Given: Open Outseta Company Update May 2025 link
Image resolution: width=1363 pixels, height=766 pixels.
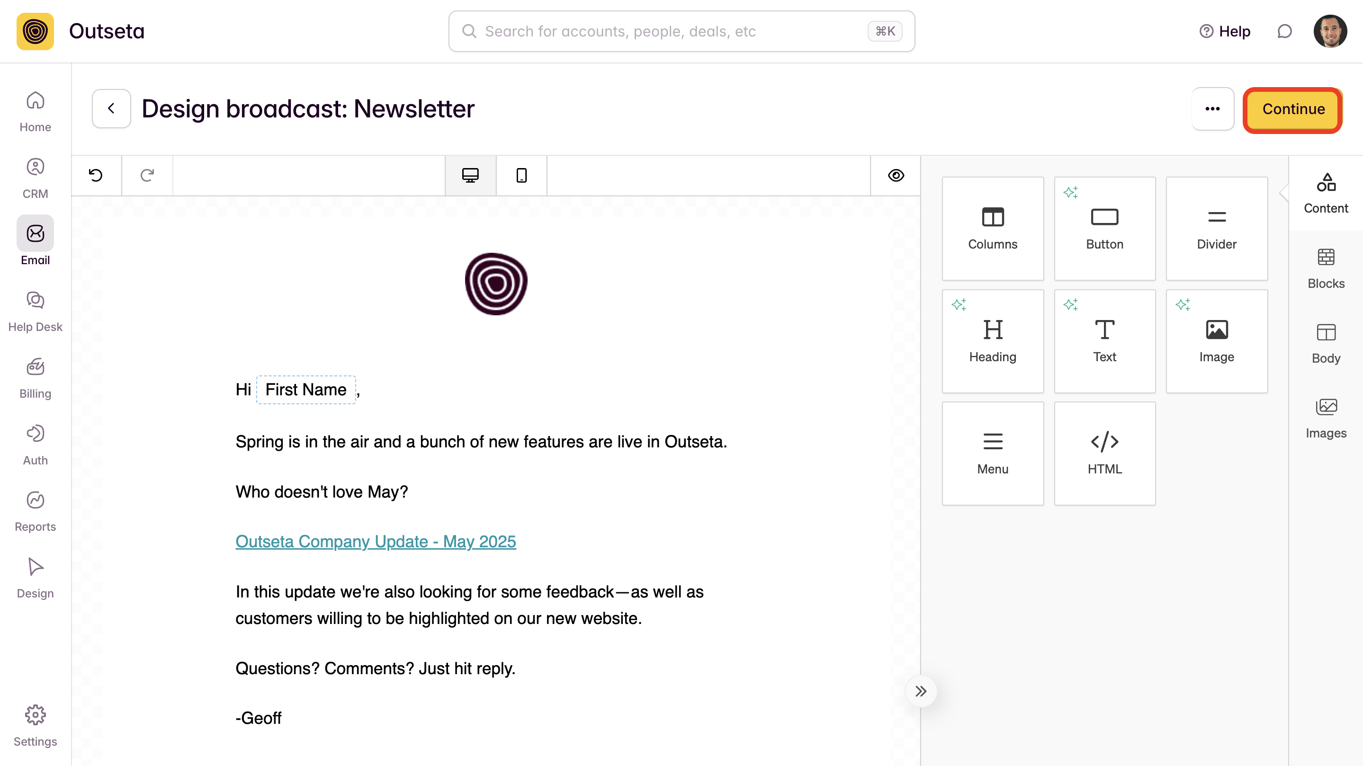Looking at the screenshot, I should pyautogui.click(x=375, y=541).
